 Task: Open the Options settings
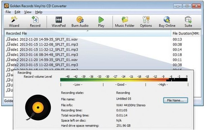pos(146,22)
